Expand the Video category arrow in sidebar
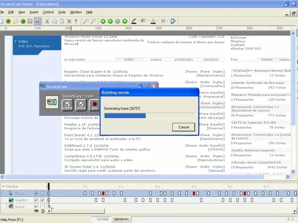This screenshot has height=223, width=298. pyautogui.click(x=15, y=41)
